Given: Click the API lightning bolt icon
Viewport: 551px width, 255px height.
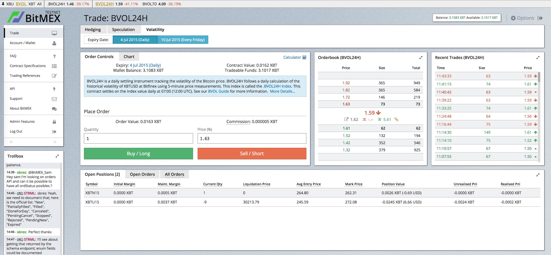Looking at the screenshot, I should pyautogui.click(x=54, y=89).
